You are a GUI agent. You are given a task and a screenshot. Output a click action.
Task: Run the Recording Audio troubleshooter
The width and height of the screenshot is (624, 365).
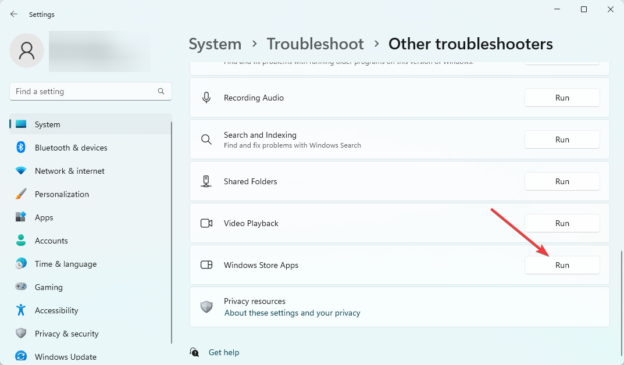coord(562,98)
